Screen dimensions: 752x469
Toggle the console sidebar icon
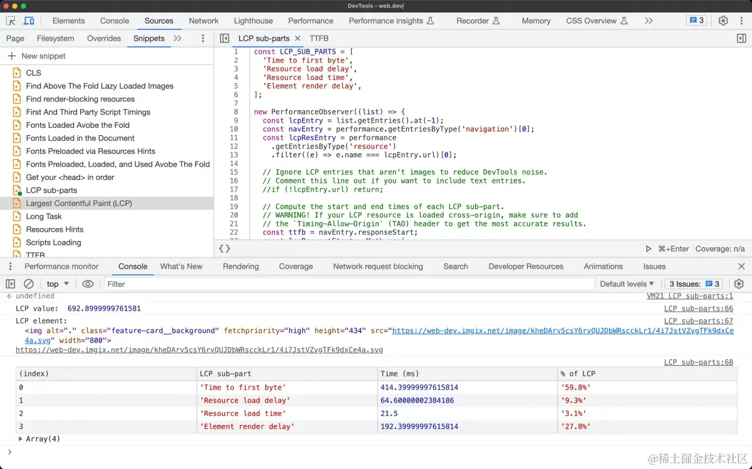pyautogui.click(x=11, y=284)
